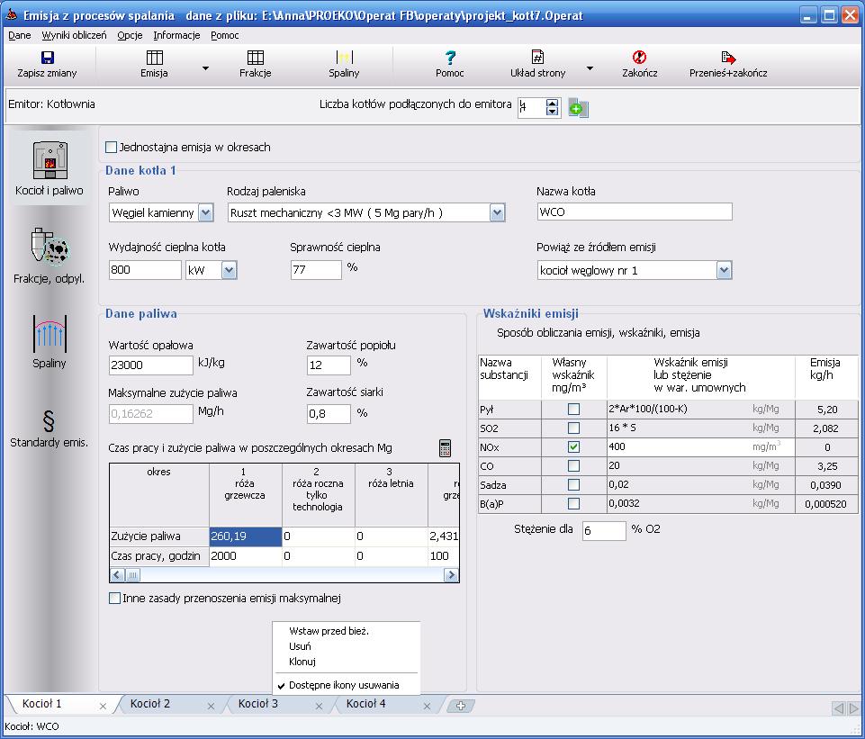The height and width of the screenshot is (739, 865).
Task: Open the Opcje menu
Action: (x=130, y=35)
